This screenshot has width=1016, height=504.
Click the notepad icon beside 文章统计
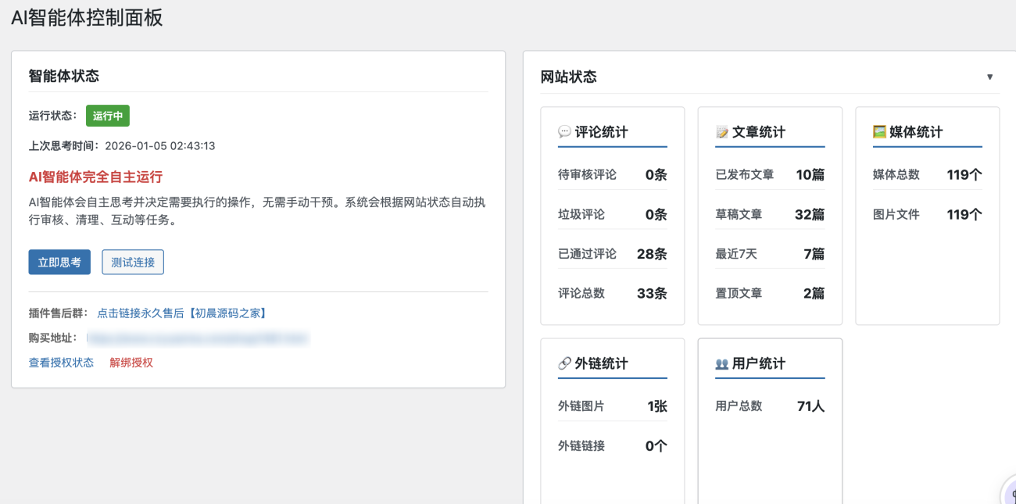coord(722,132)
